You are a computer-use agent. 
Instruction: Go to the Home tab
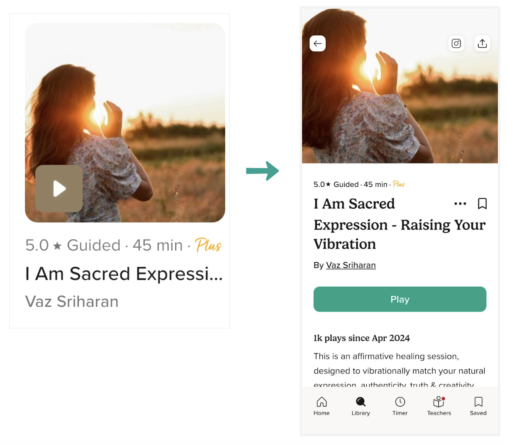coord(322,406)
